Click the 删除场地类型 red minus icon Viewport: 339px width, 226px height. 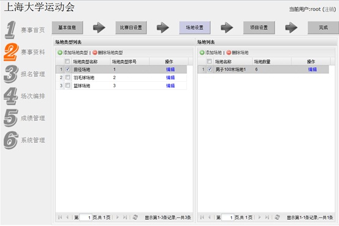tap(95, 53)
